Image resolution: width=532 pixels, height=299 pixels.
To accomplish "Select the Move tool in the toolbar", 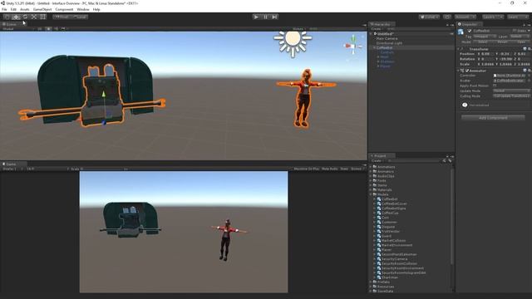I will pyautogui.click(x=16, y=17).
